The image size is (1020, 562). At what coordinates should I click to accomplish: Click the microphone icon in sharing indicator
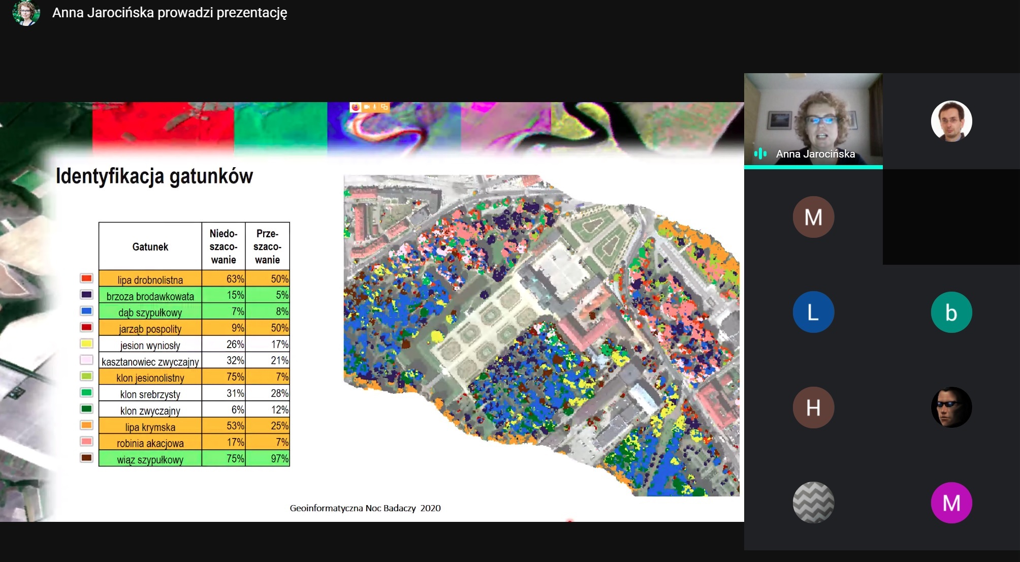pyautogui.click(x=375, y=107)
